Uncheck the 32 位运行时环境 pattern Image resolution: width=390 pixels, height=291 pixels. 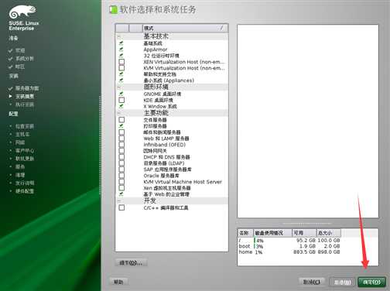tap(121, 56)
